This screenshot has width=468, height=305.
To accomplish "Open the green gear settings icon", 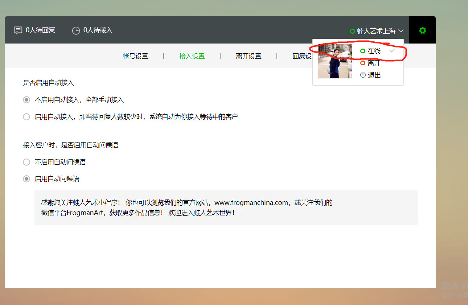I will [x=422, y=30].
